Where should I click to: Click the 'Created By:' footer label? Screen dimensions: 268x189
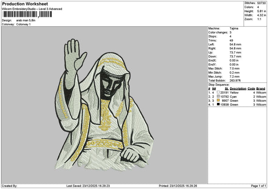9,186
